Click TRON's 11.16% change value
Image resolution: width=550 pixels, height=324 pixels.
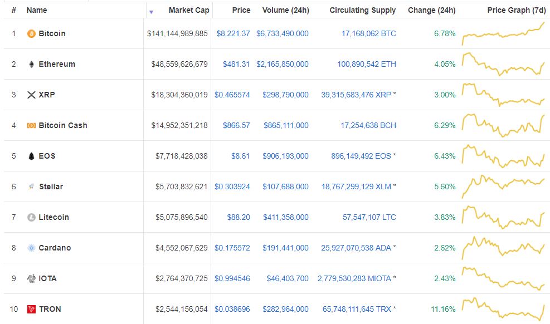click(x=442, y=309)
